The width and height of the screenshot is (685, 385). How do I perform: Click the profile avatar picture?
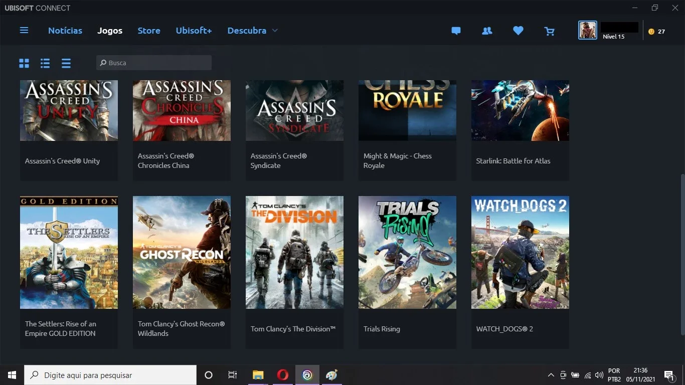pyautogui.click(x=588, y=30)
